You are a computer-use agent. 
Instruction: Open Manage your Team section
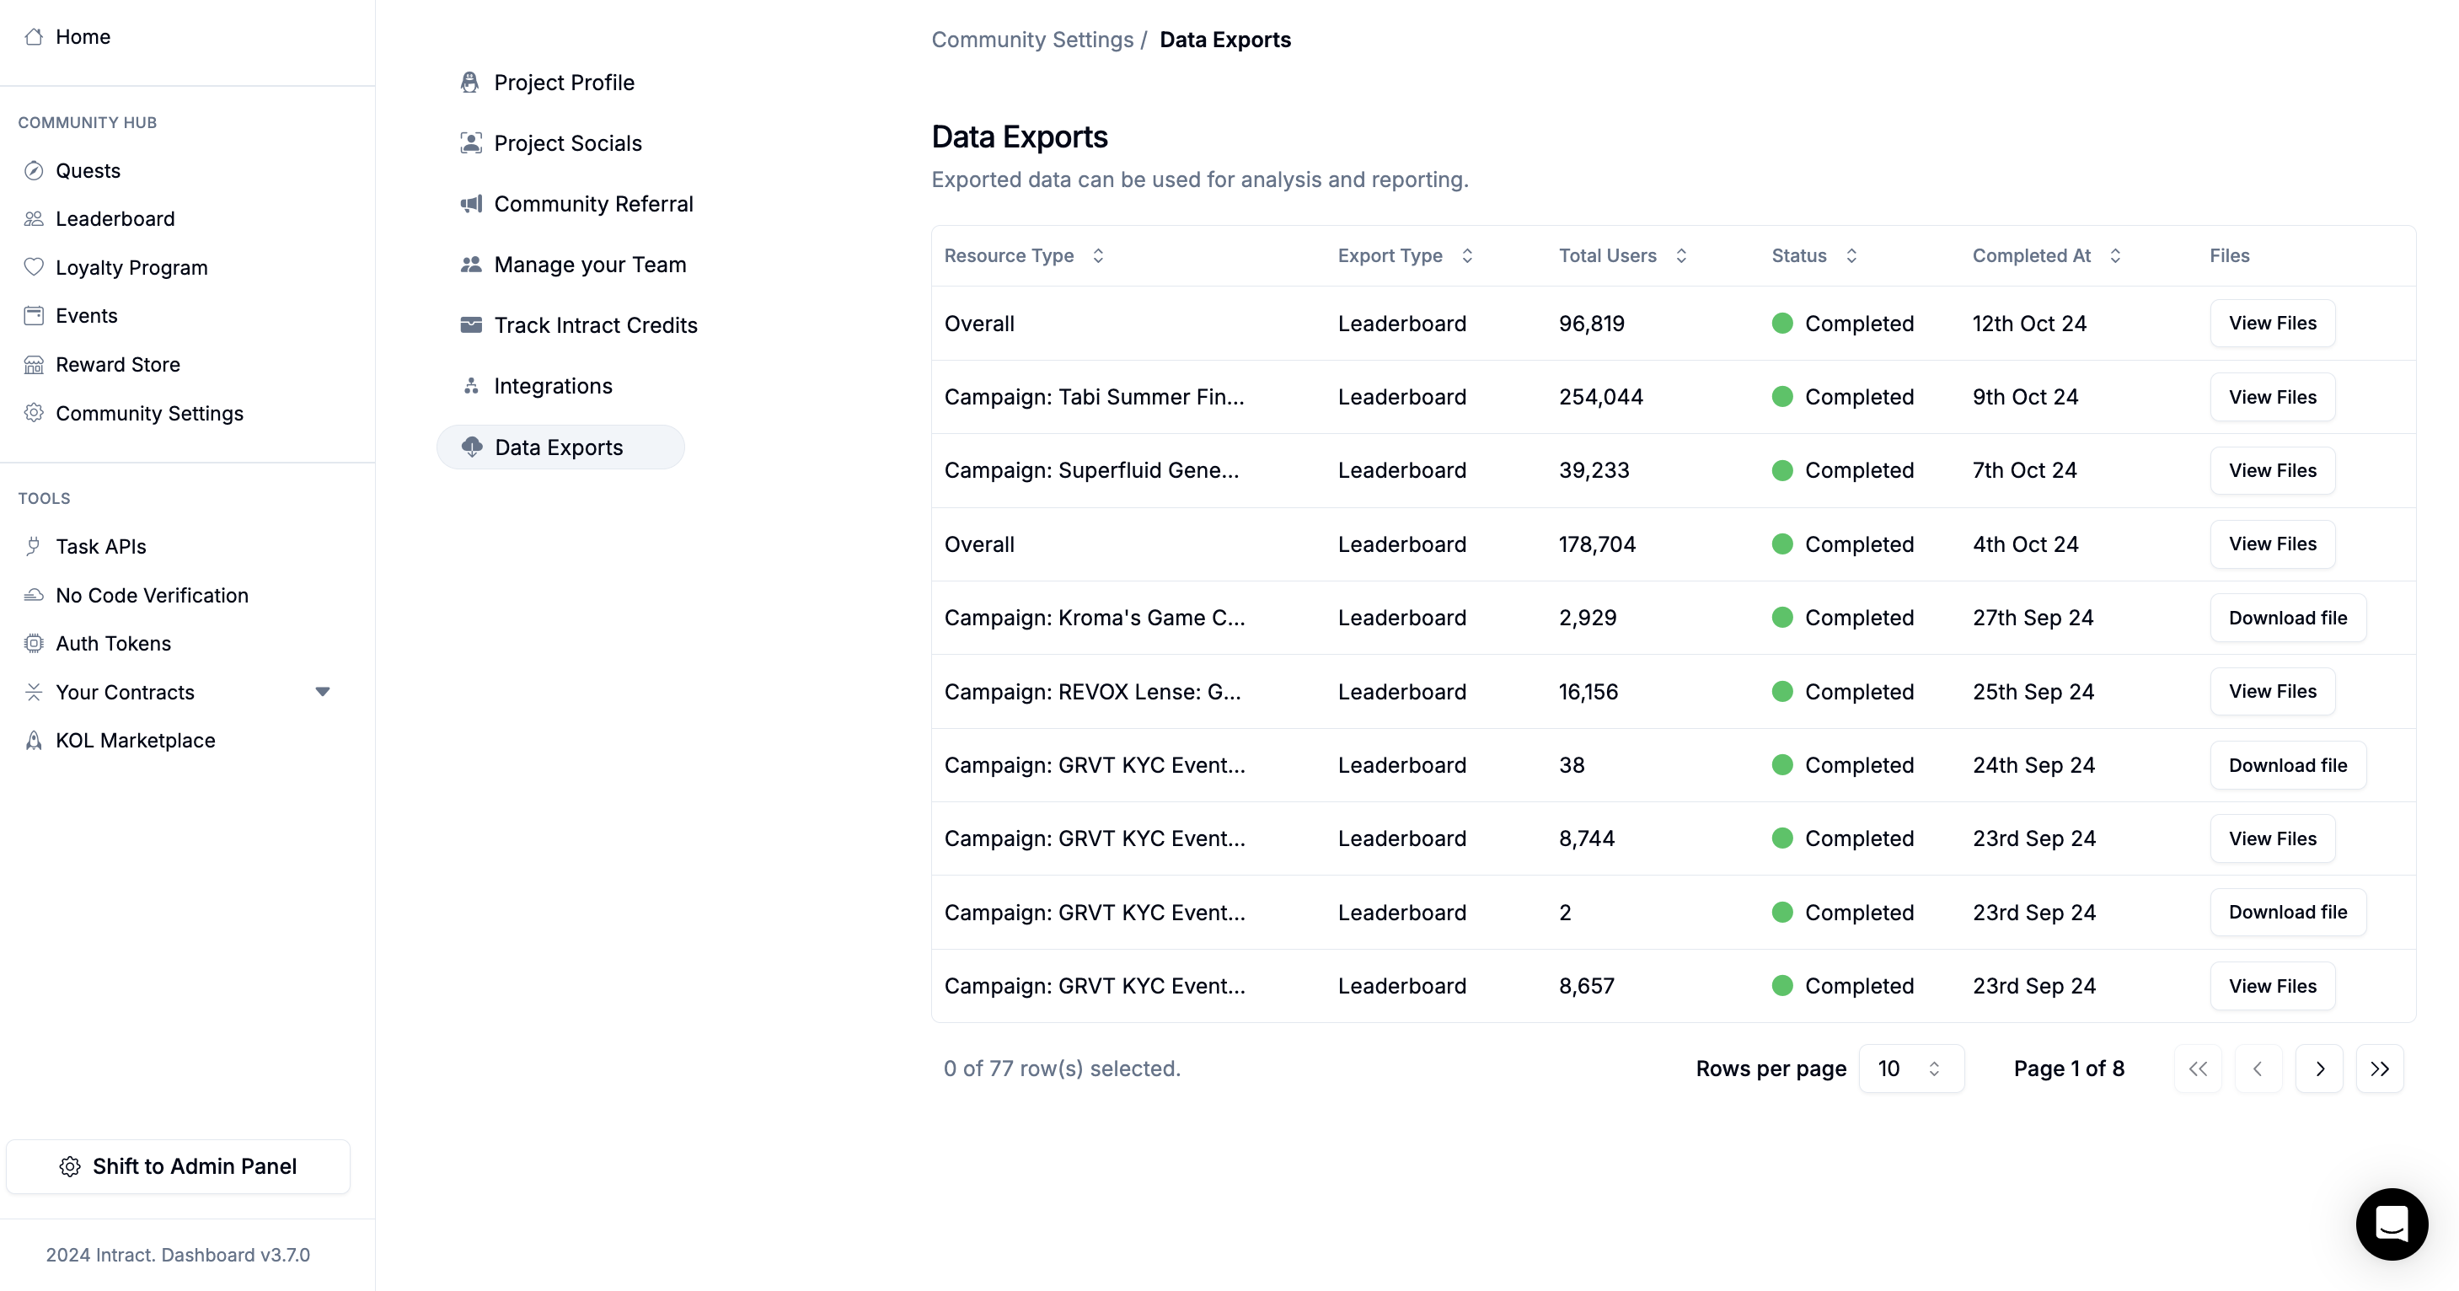click(x=589, y=265)
